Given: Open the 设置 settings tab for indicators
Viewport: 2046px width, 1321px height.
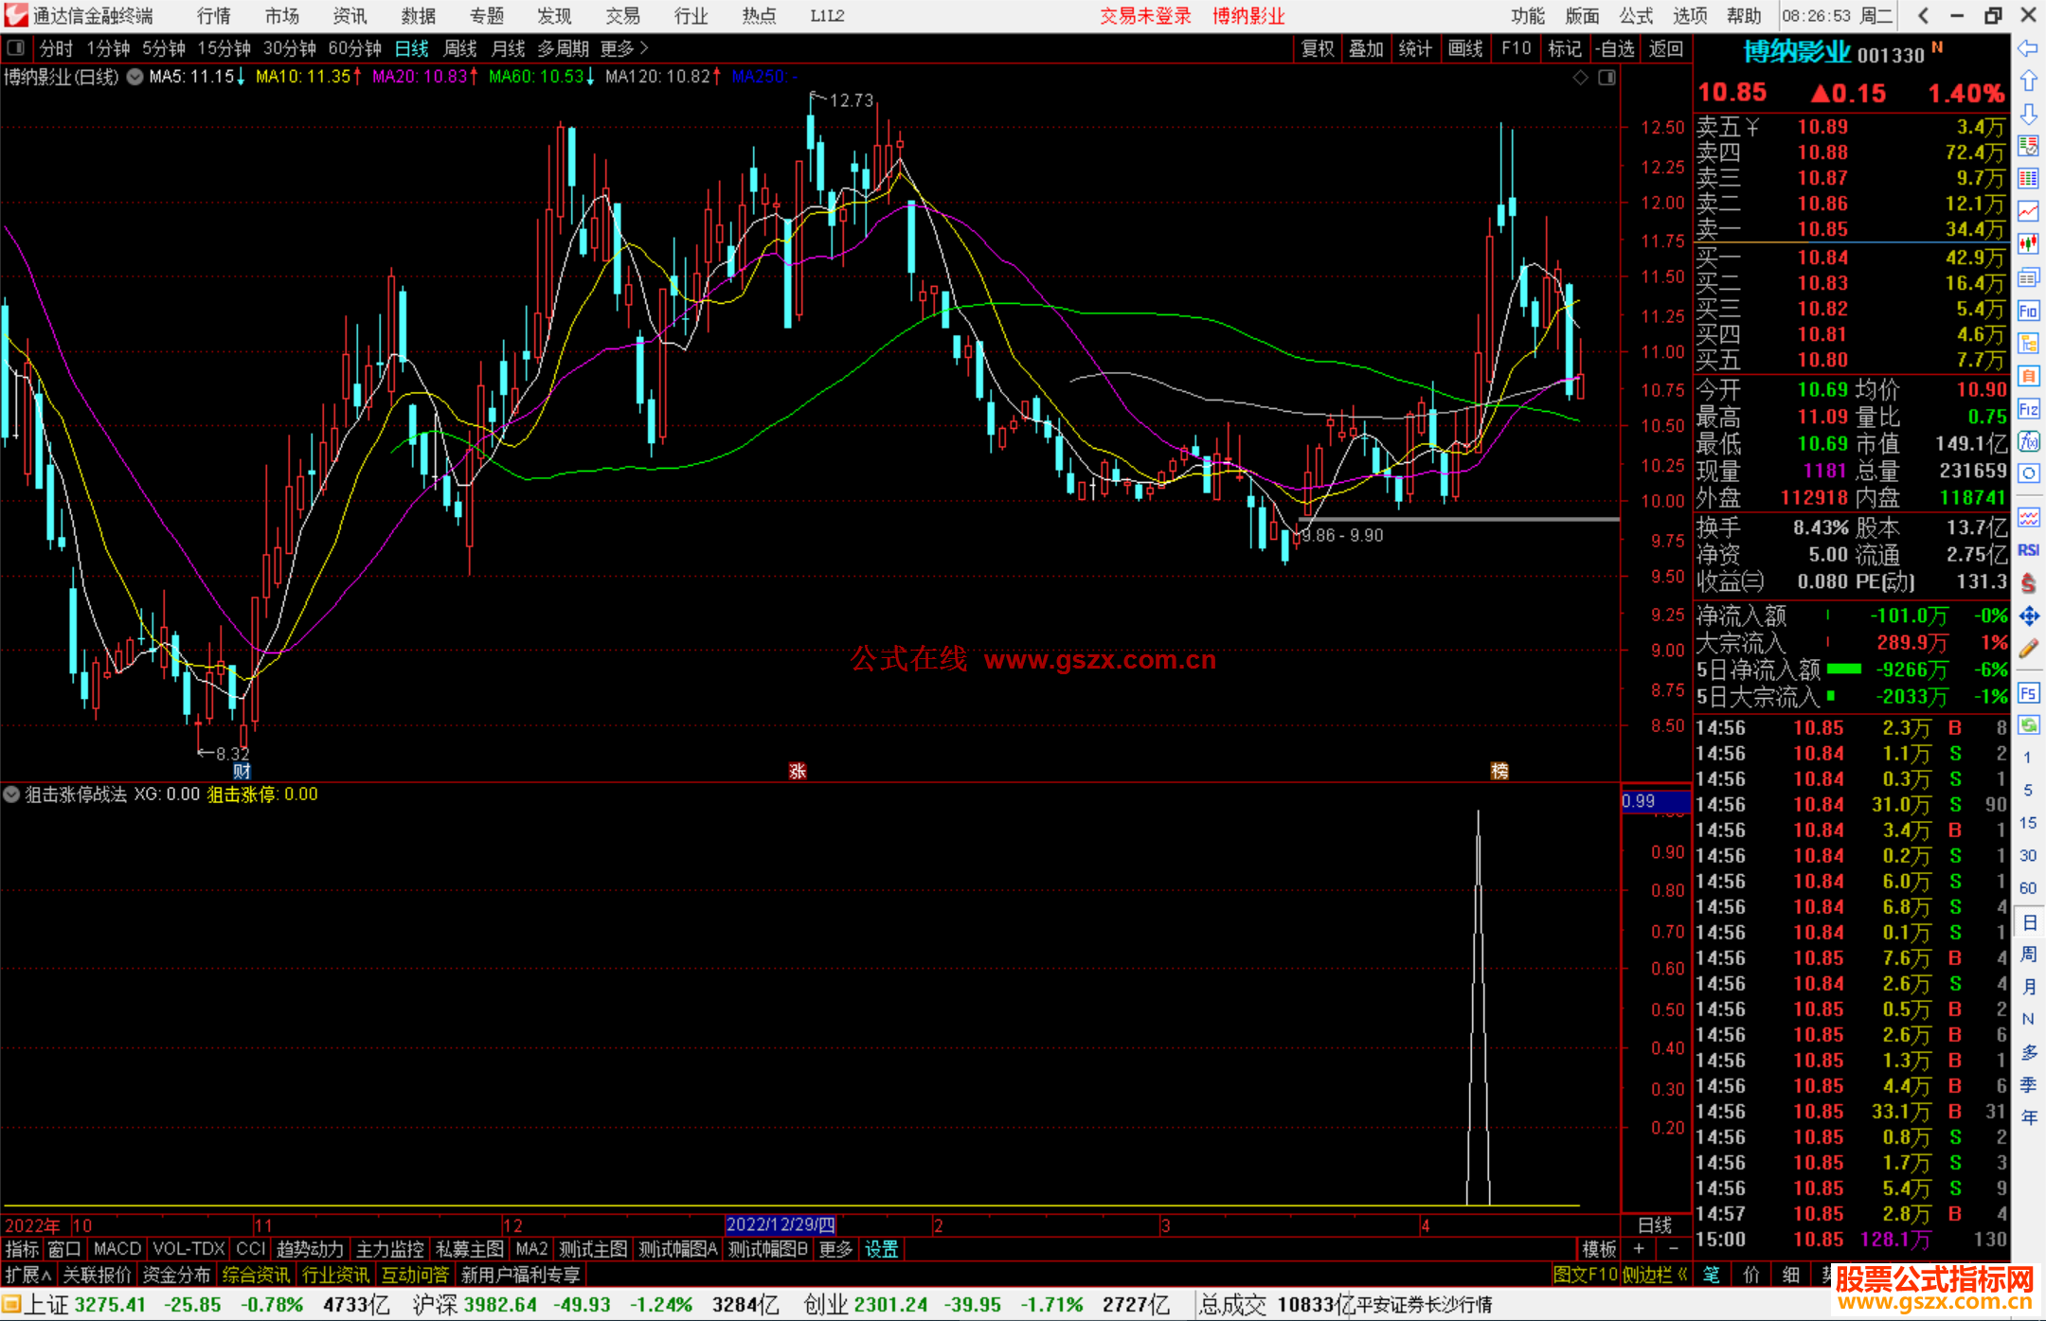Looking at the screenshot, I should 881,1249.
